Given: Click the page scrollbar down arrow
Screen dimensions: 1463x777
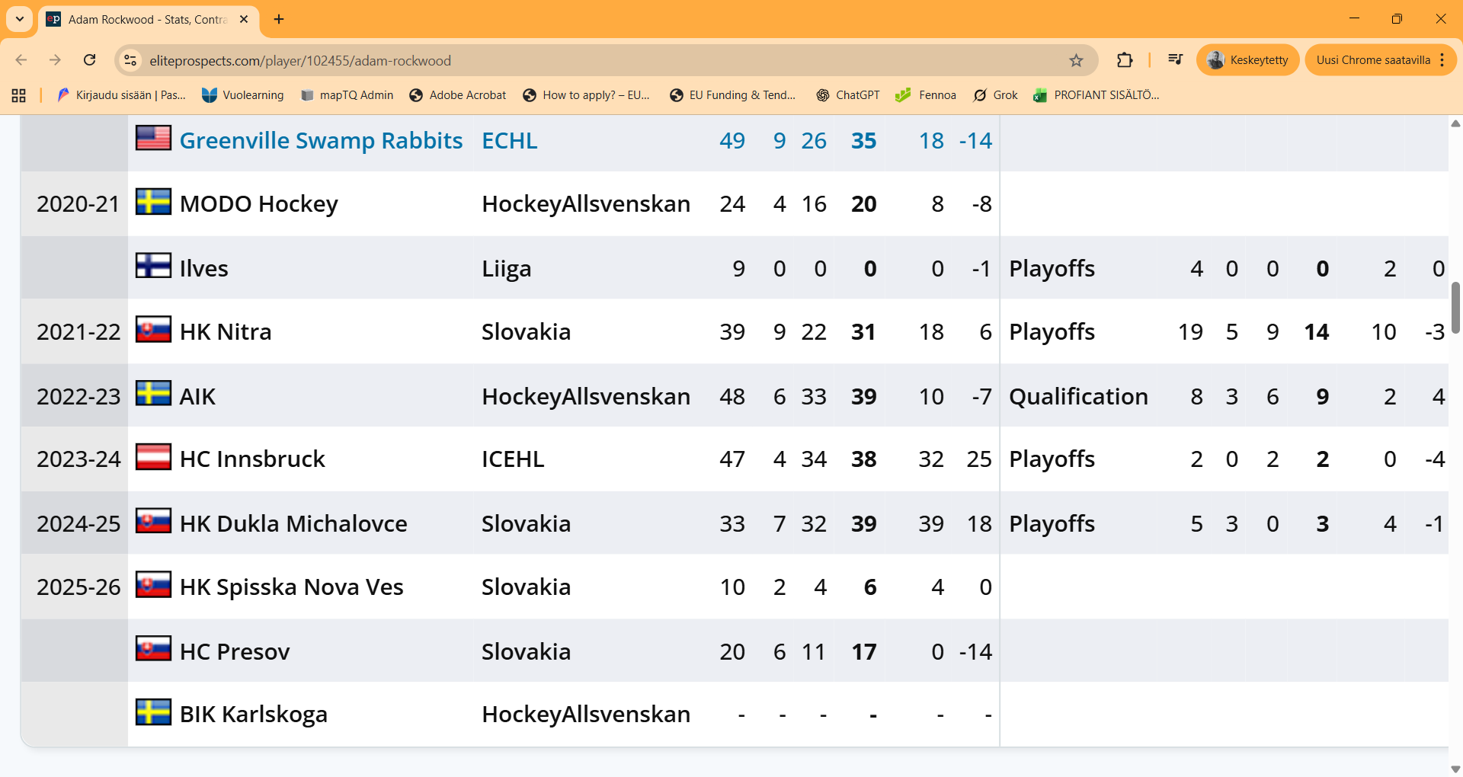Looking at the screenshot, I should coord(1455,769).
